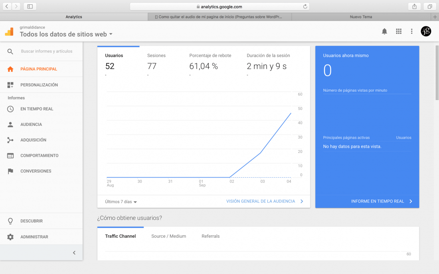
Task: Expand the Comportamiento reports section
Action: [x=42, y=156]
